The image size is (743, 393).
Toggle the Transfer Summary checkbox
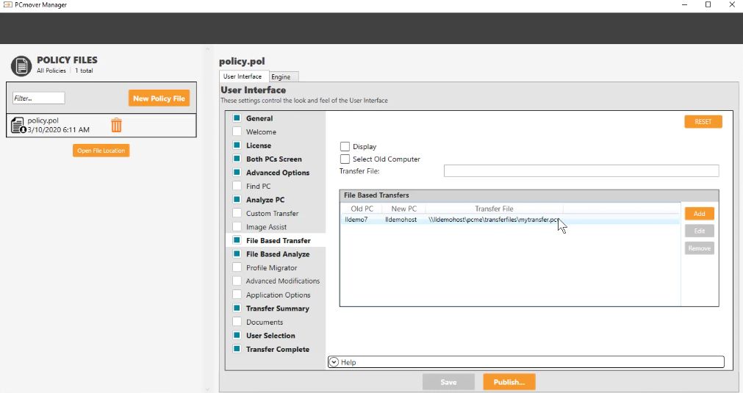click(x=237, y=308)
